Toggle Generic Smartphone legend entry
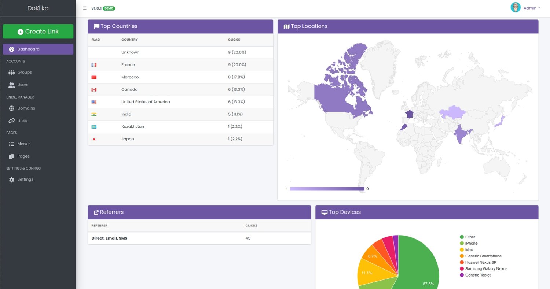 (x=480, y=256)
